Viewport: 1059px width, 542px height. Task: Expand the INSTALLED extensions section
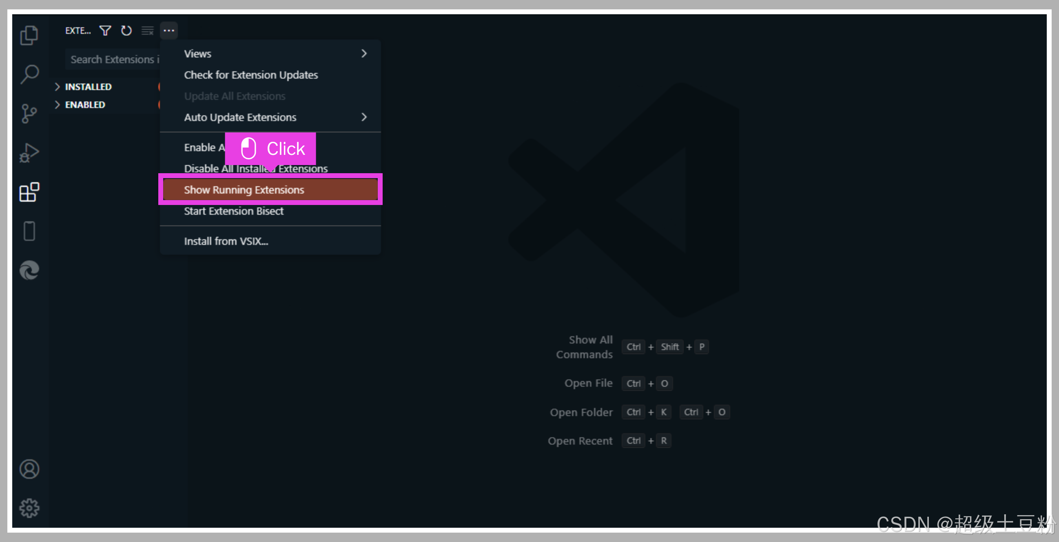pyautogui.click(x=88, y=87)
